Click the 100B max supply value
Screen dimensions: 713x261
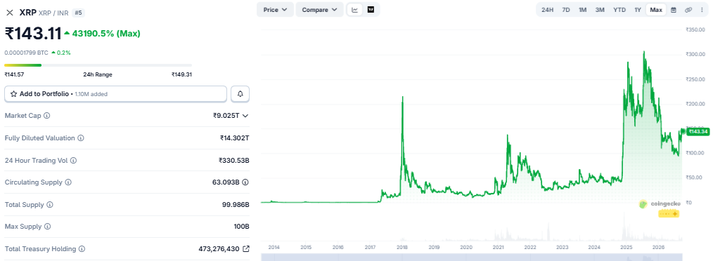tap(242, 227)
